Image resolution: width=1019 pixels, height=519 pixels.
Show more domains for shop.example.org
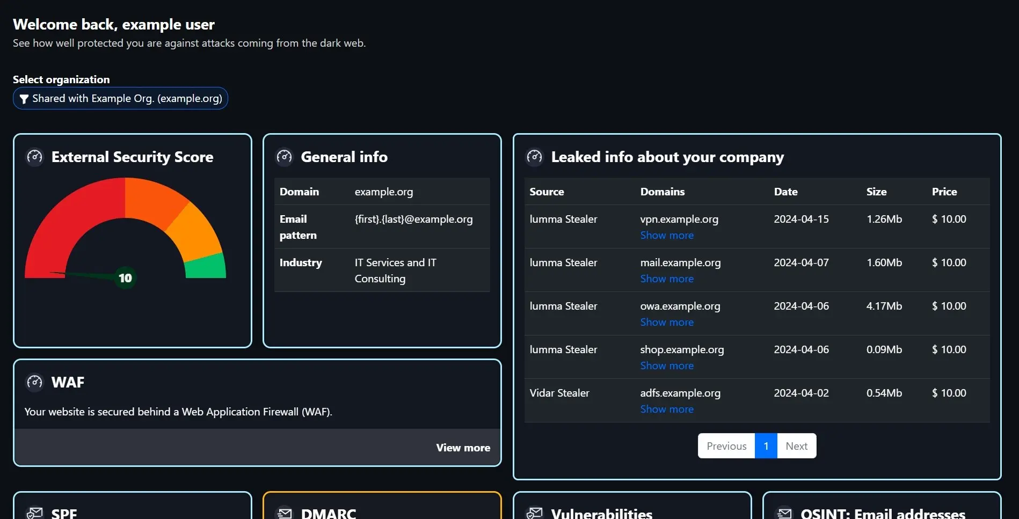(666, 366)
